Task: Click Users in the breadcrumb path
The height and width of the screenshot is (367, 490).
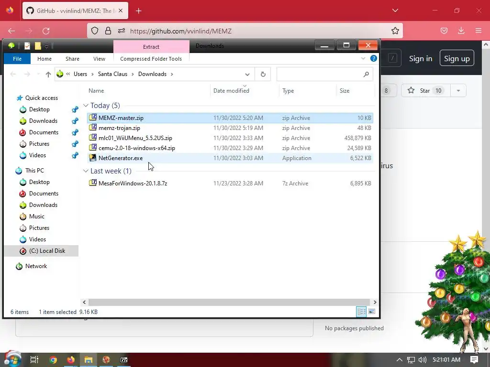Action: click(x=80, y=74)
